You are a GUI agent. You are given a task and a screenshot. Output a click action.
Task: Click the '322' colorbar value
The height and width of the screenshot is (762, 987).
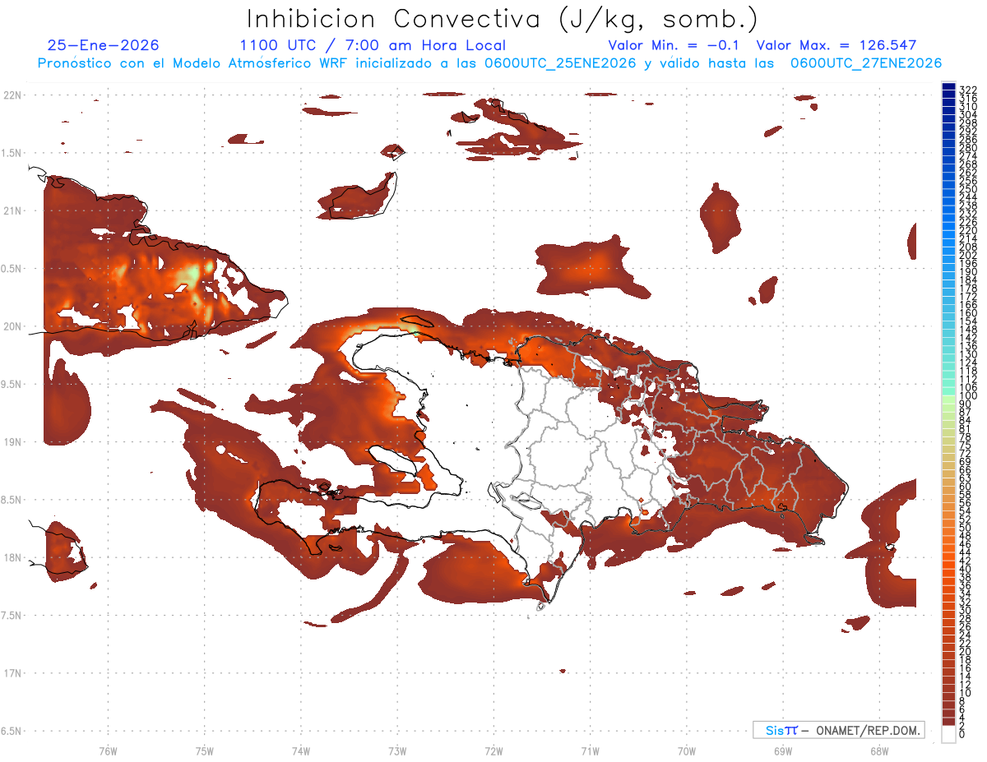968,89
